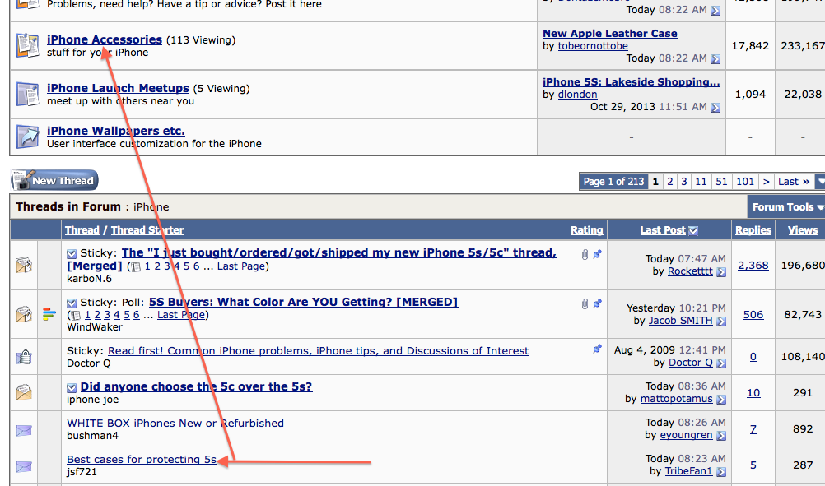Image resolution: width=825 pixels, height=486 pixels.
Task: Go to last post by mattopotamus arrow icon
Action: [721, 400]
